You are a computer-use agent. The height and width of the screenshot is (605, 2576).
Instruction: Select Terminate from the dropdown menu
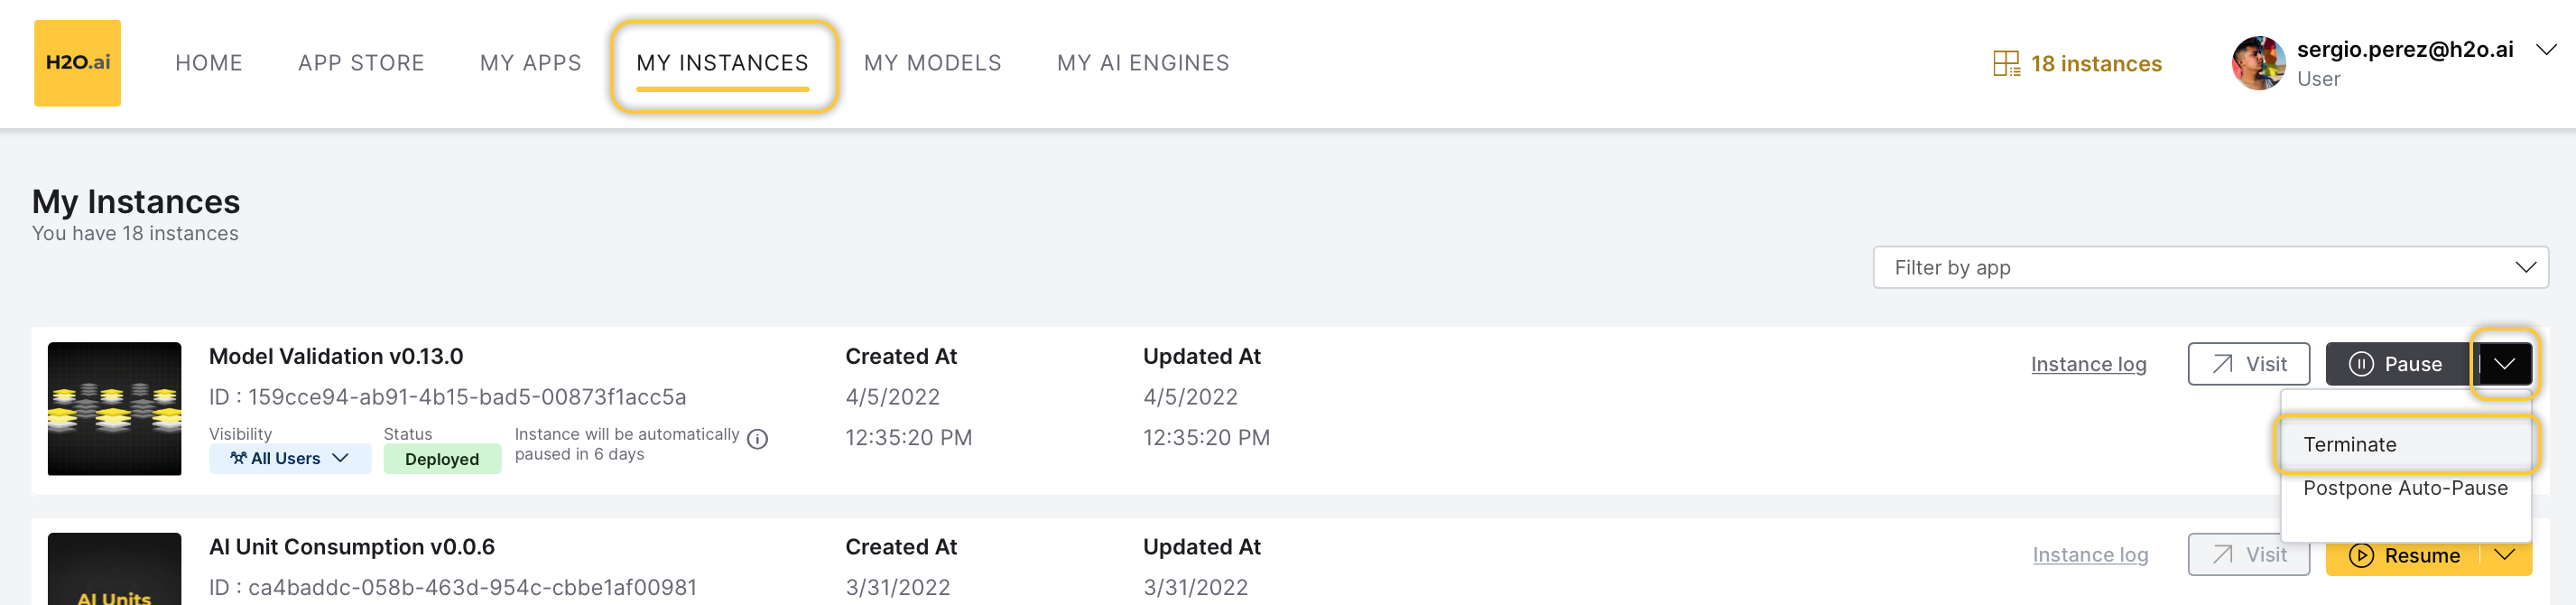coord(2349,445)
